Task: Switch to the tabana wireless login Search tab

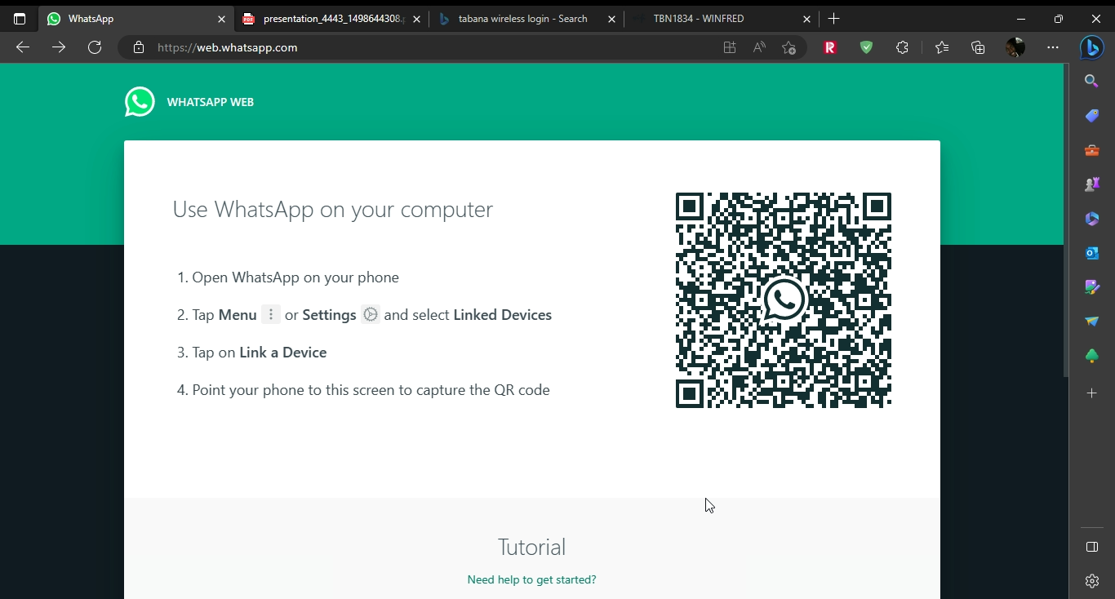Action: click(x=526, y=19)
